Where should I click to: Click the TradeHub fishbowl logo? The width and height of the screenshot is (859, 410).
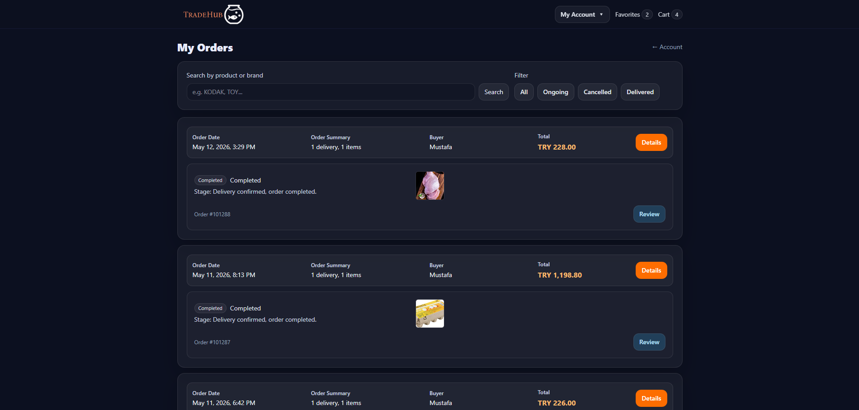tap(213, 14)
